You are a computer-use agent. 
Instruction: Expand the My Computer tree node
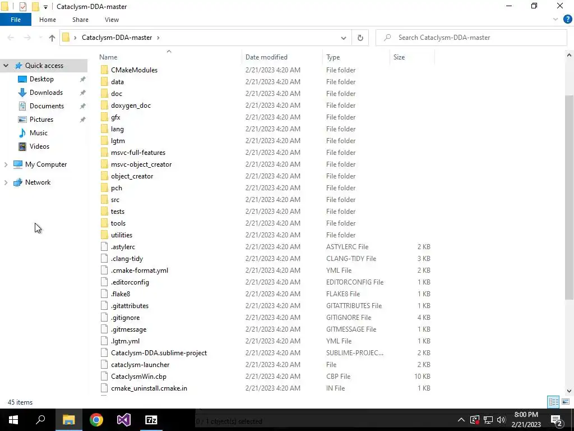(6, 164)
